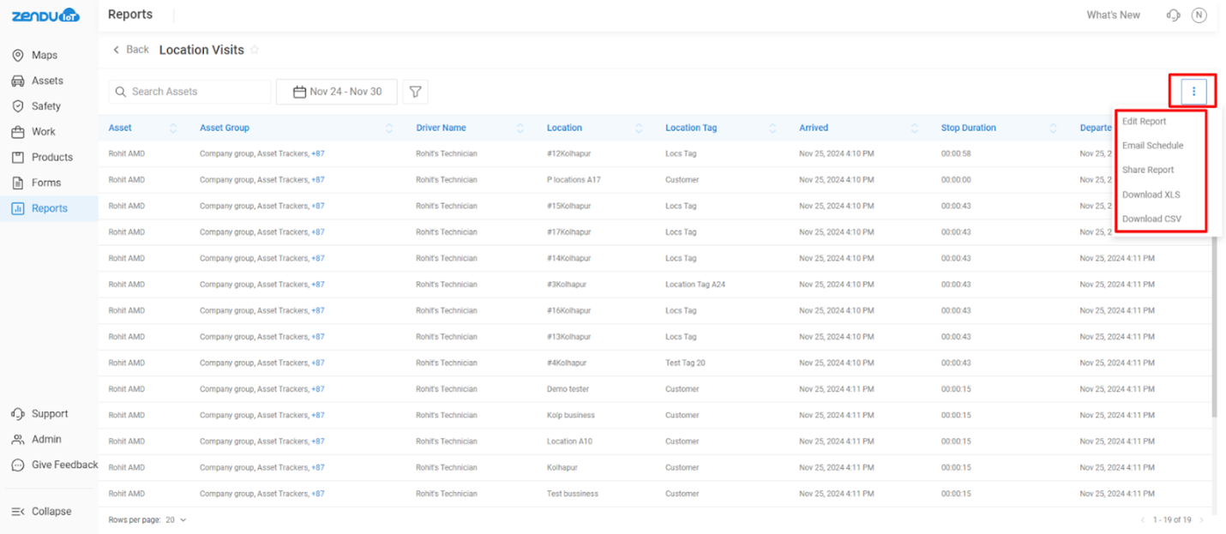Screen dimensions: 1226x534
Task: Open the Work briefcase icon
Action: (x=18, y=132)
